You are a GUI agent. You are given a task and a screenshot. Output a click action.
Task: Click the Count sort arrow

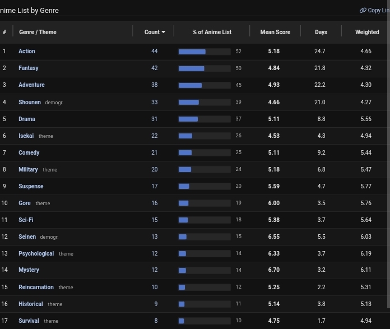[x=164, y=32]
